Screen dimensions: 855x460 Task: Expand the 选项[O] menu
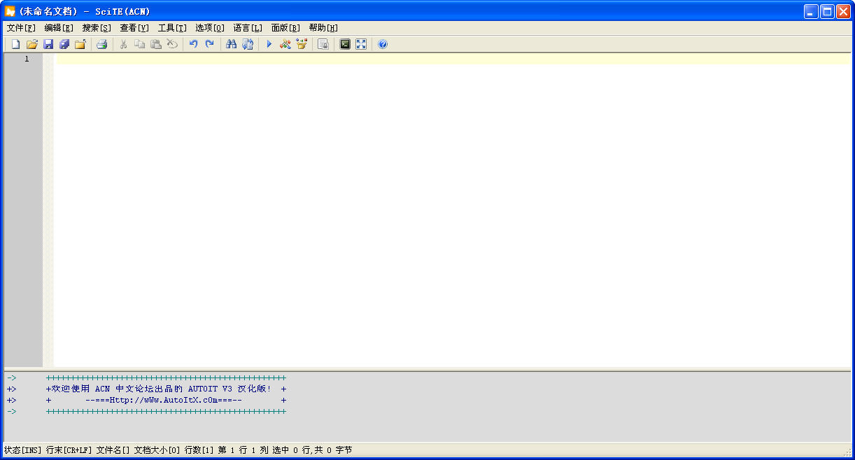[x=210, y=28]
